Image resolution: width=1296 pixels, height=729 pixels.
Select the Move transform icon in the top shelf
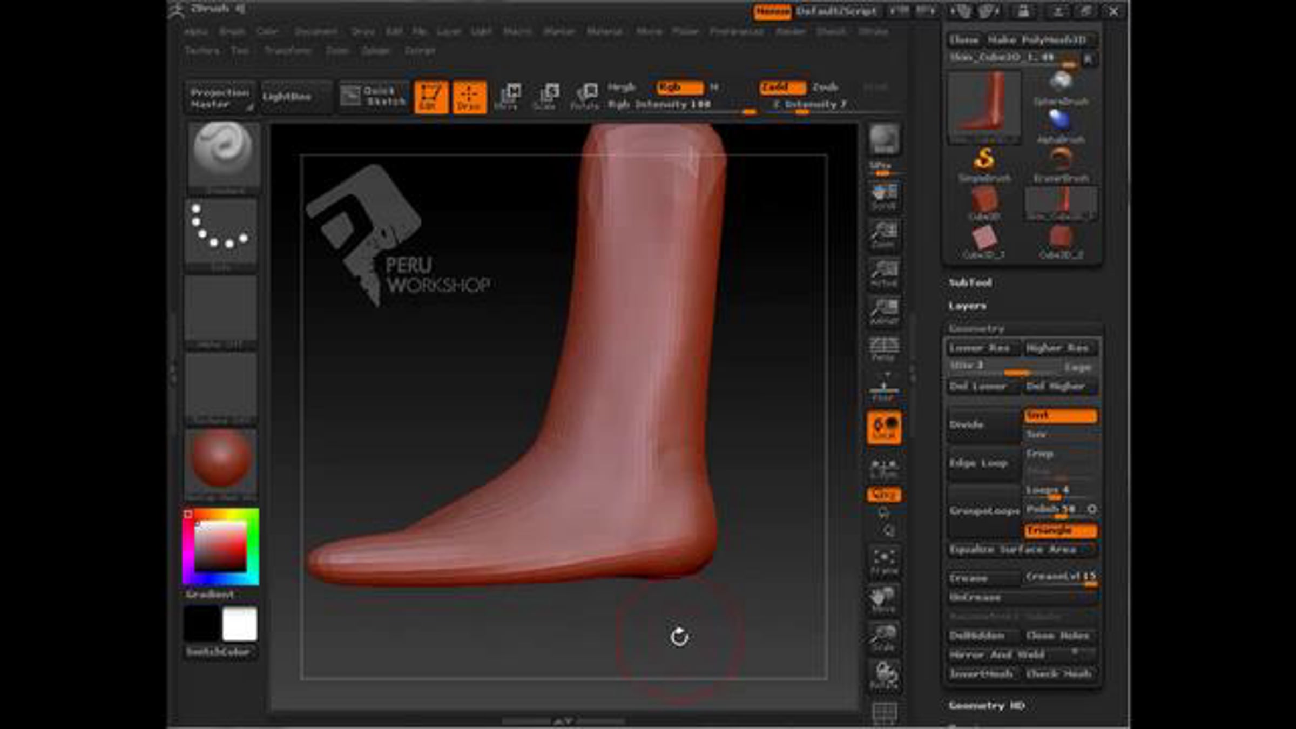click(x=508, y=97)
